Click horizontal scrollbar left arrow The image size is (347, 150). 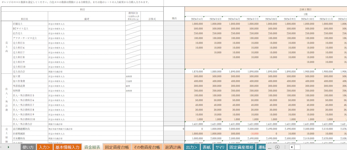click(x=292, y=147)
